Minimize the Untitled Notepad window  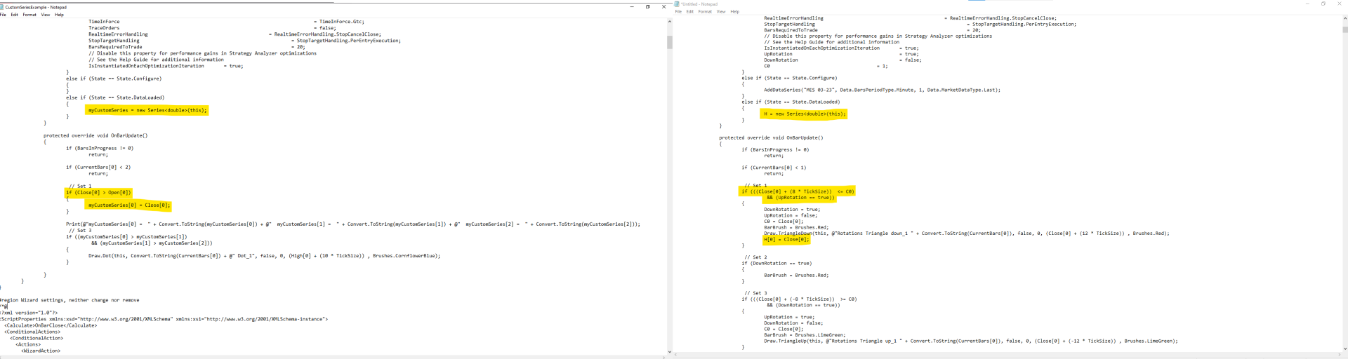1307,4
